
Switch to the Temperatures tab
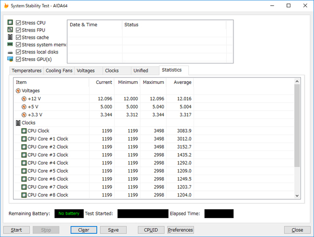pos(27,71)
